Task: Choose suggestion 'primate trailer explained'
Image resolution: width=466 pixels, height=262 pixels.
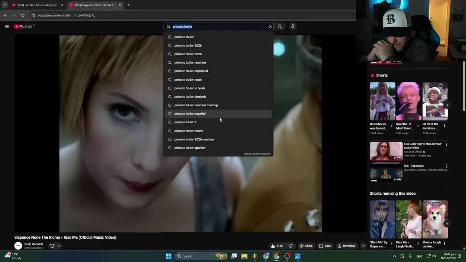Action: 218,71
